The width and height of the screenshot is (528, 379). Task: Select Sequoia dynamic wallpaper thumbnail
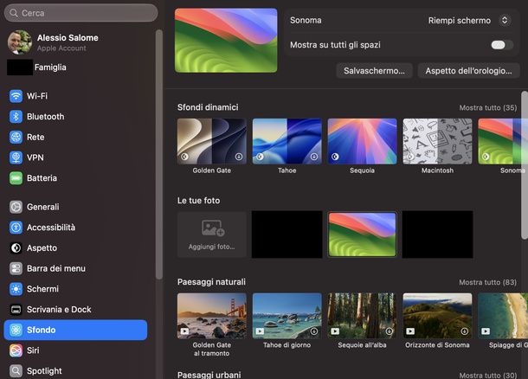coord(363,141)
